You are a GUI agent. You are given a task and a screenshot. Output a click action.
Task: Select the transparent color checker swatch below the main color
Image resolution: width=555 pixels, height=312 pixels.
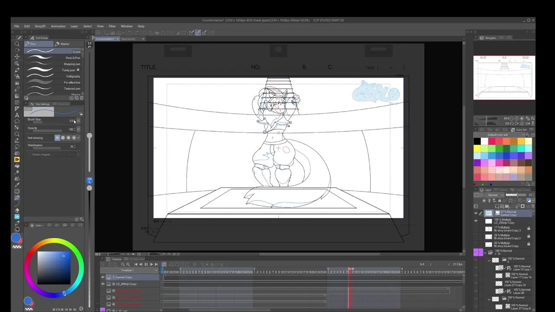point(17,247)
